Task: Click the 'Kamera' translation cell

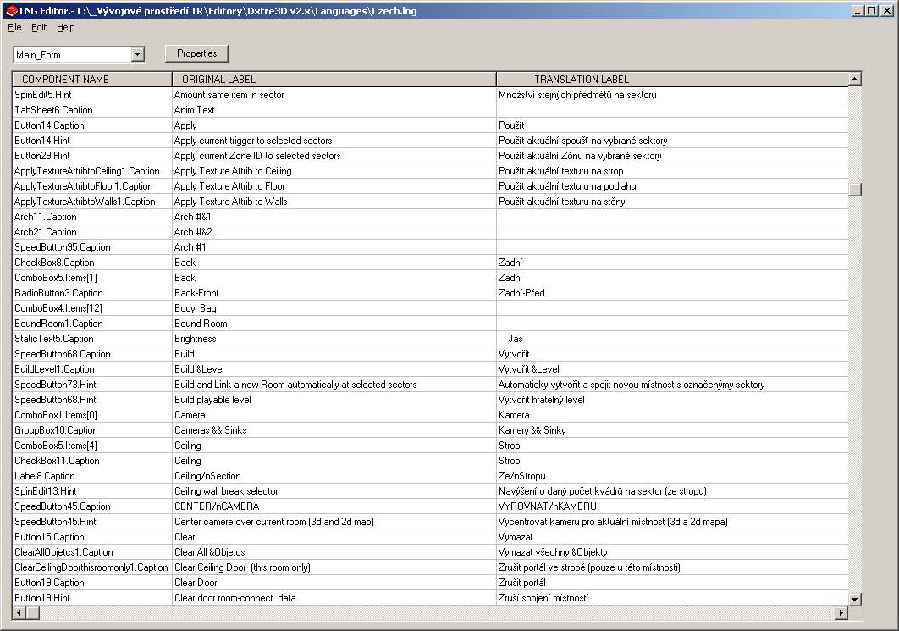Action: pyautogui.click(x=672, y=415)
